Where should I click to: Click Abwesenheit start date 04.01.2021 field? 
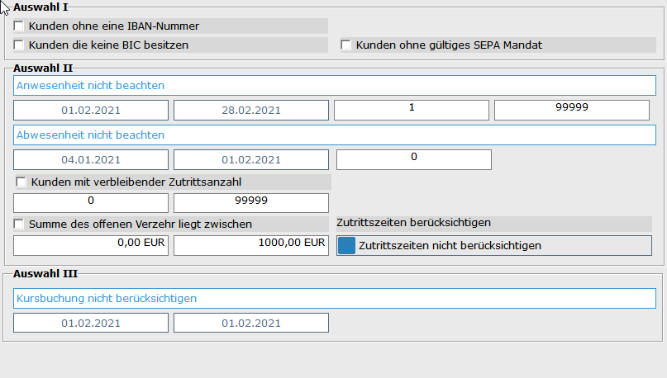91,159
